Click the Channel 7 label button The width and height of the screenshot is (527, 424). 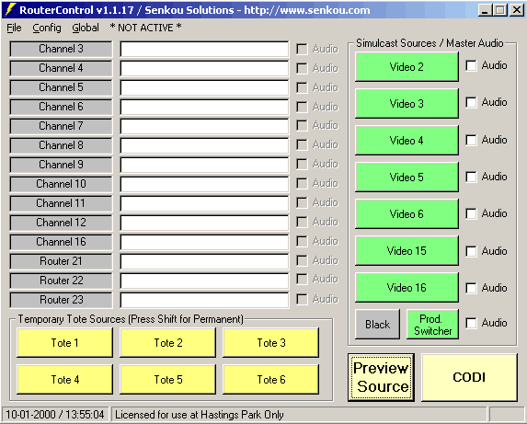point(61,126)
